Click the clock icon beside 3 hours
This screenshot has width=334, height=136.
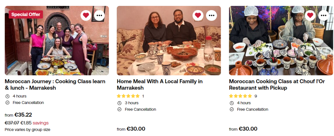(x=119, y=103)
